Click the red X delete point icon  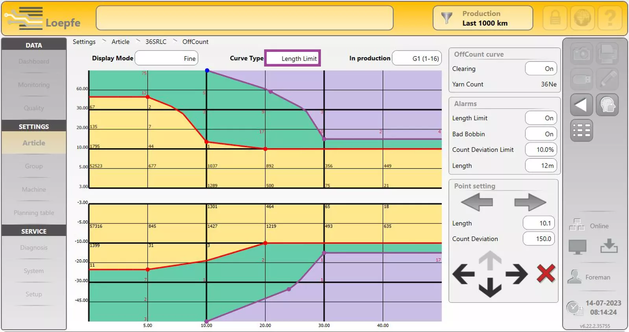click(546, 273)
